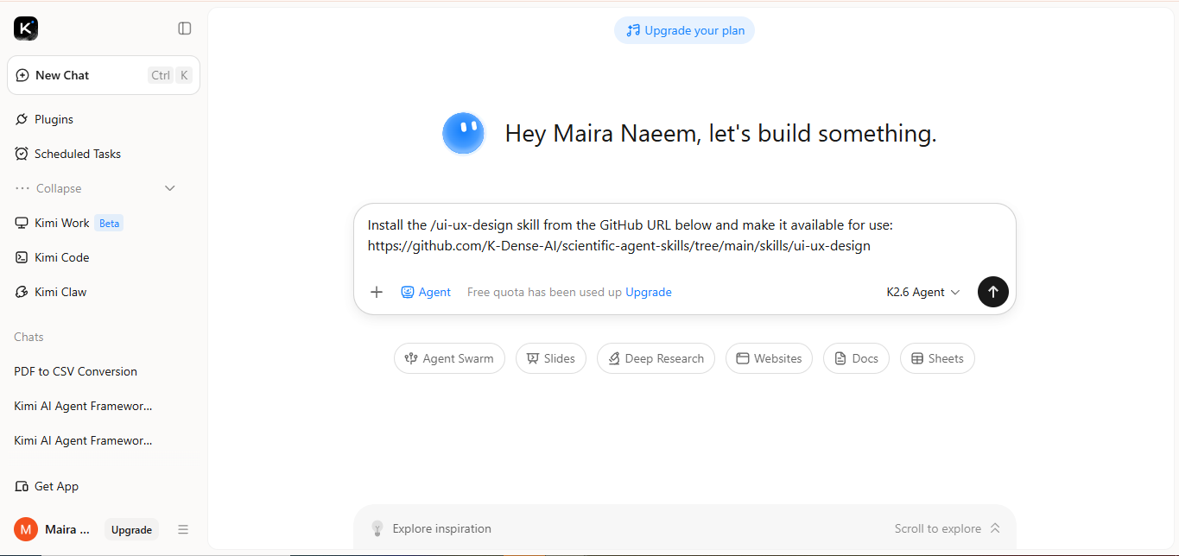Screen dimensions: 1179x556
Task: Open Kimi Claw
Action: click(x=104, y=292)
